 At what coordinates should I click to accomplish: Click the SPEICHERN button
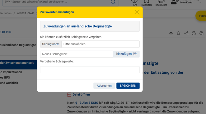pos(128,86)
